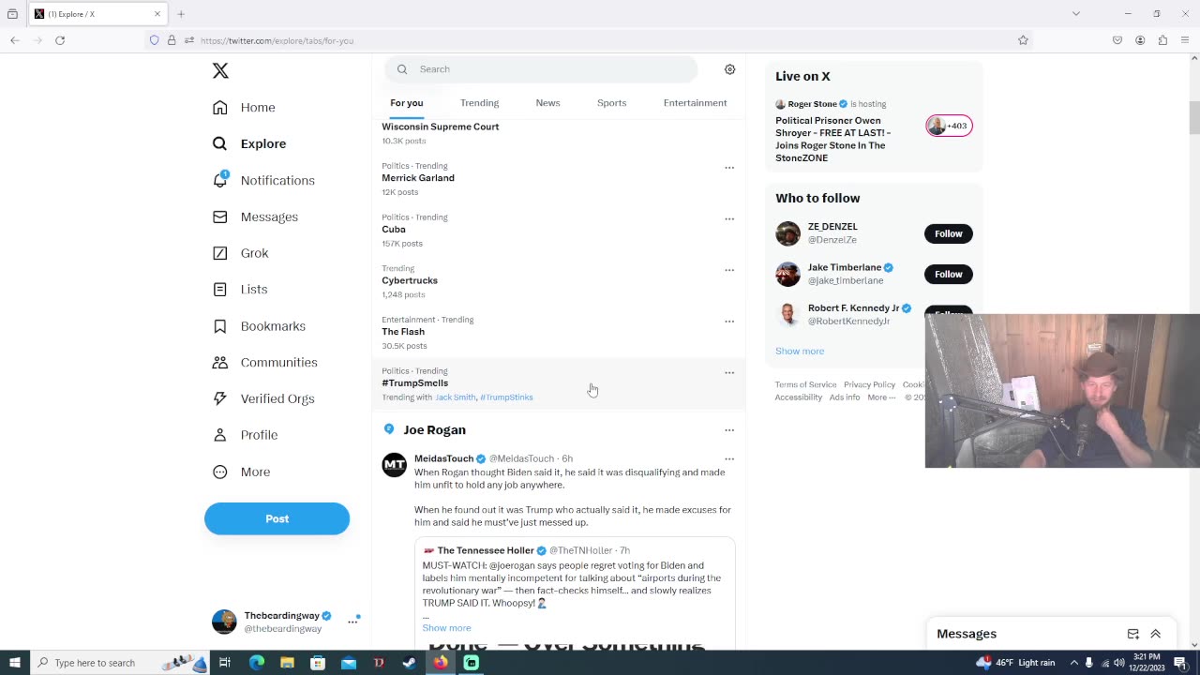Follow Jake Timberlane

click(x=948, y=274)
